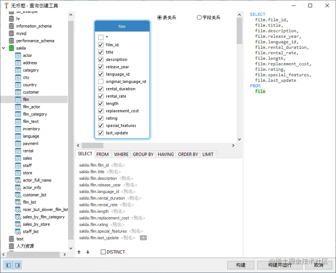336x273 pixels.
Task: Select the 人力资源 database in tree
Action: [x=25, y=246]
